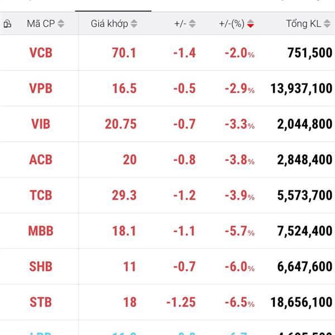The height and width of the screenshot is (335, 335).
Task: Click VCB percent change -2.0%
Action: (x=240, y=53)
